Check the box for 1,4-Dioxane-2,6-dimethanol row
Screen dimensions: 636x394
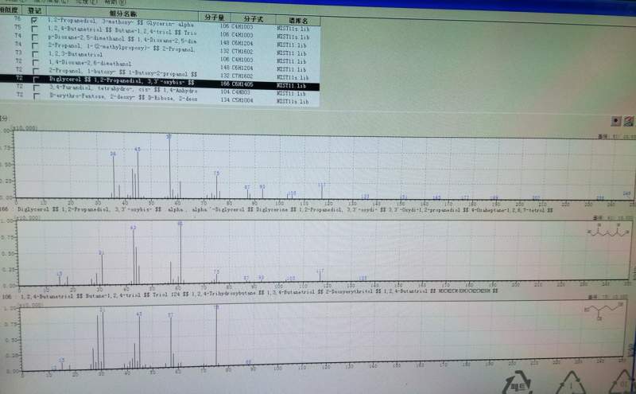[x=36, y=63]
